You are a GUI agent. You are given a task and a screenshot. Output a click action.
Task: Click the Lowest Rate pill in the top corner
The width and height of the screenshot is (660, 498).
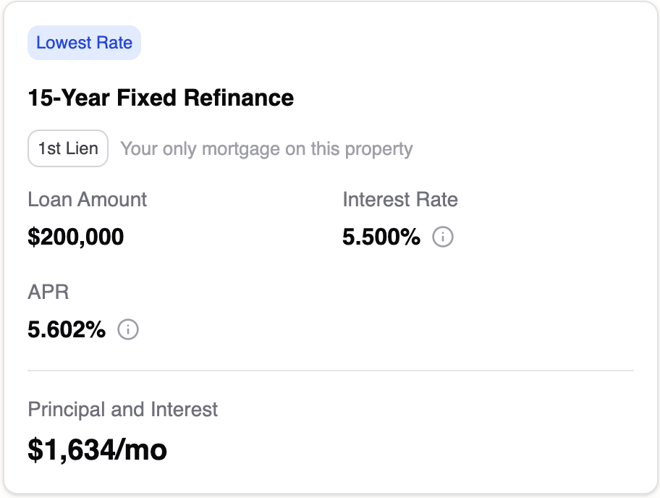pyautogui.click(x=84, y=43)
